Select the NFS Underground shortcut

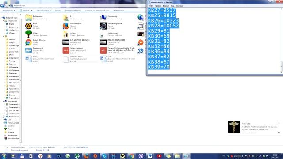103,26
